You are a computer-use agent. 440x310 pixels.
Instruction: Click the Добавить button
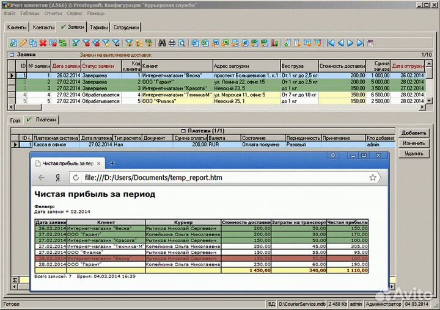414,132
